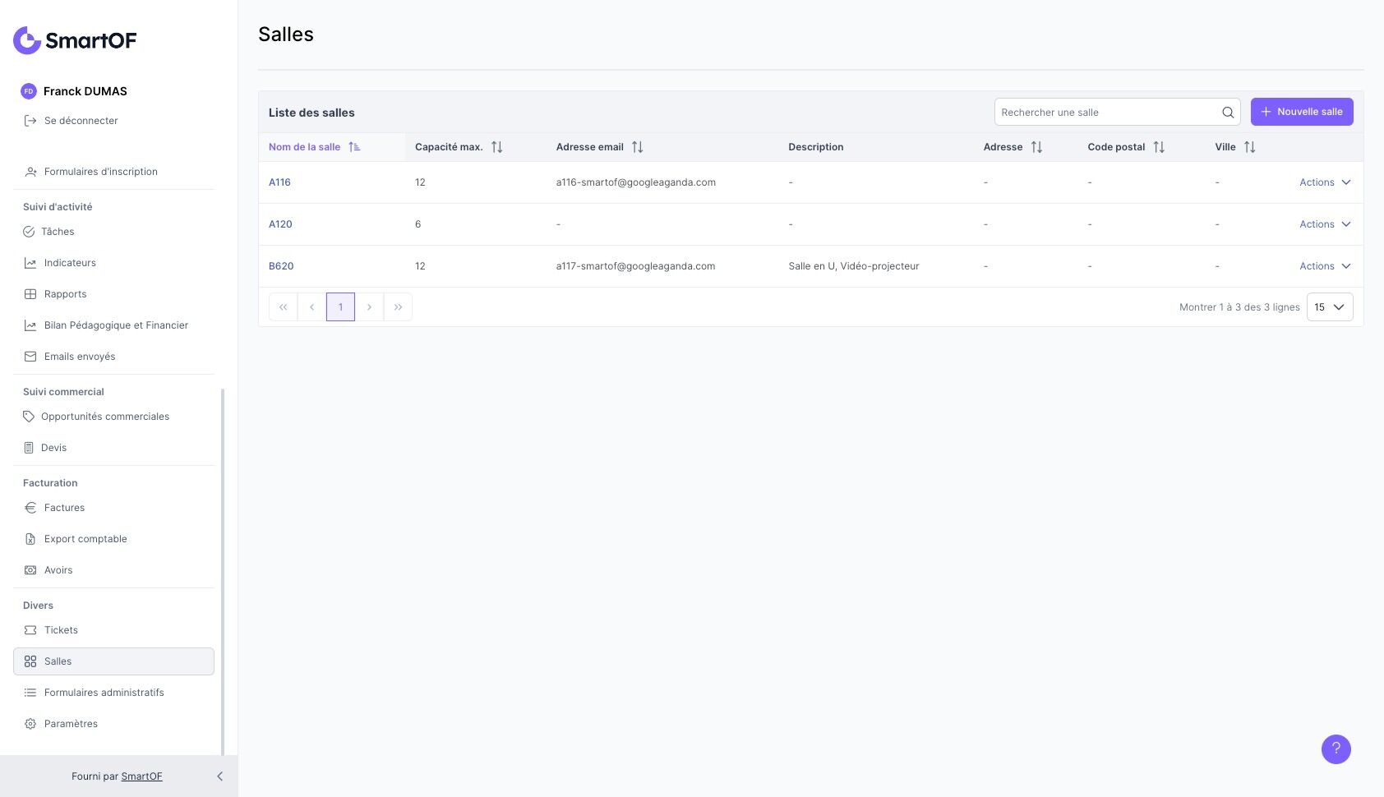
Task: Click the Description column header
Action: click(816, 147)
